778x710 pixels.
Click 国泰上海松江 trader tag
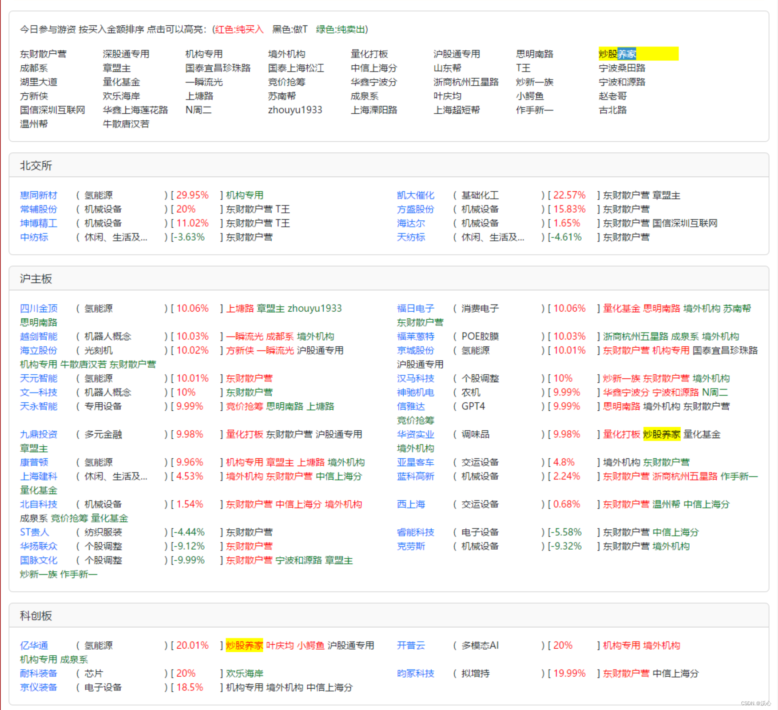[296, 68]
